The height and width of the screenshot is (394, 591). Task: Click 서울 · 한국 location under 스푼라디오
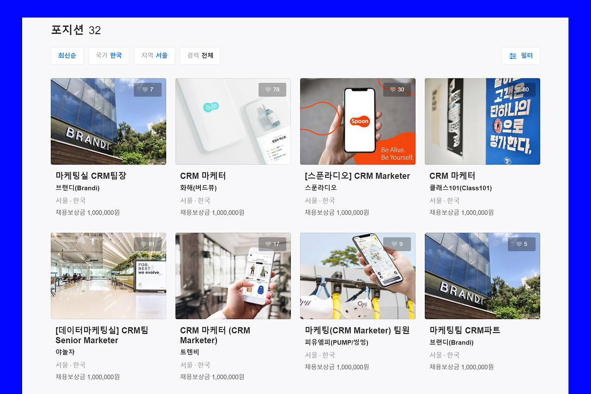(320, 200)
